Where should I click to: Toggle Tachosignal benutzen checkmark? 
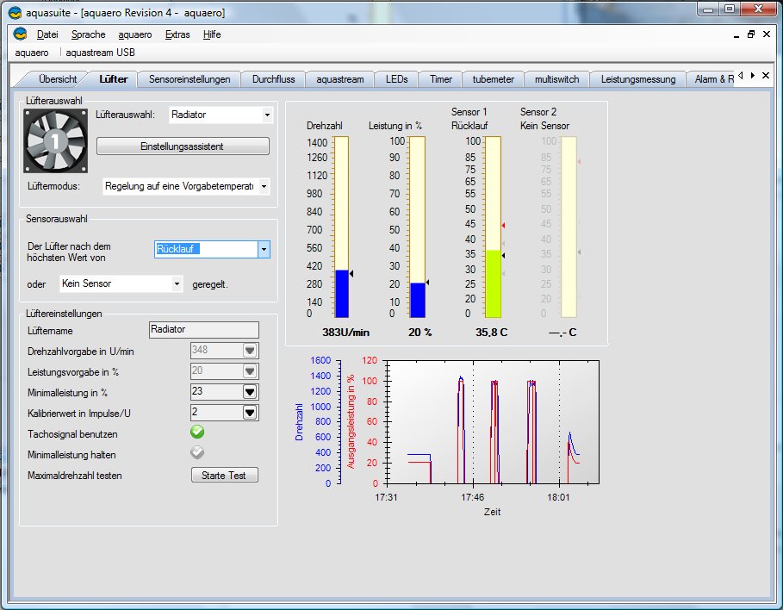tap(197, 433)
